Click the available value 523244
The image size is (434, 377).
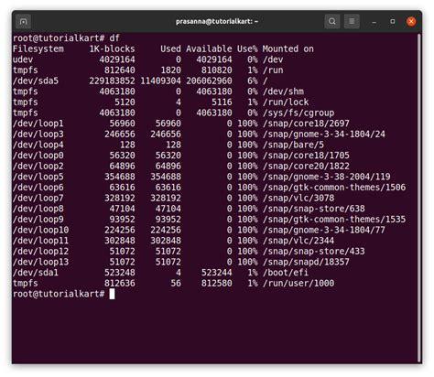(x=217, y=273)
